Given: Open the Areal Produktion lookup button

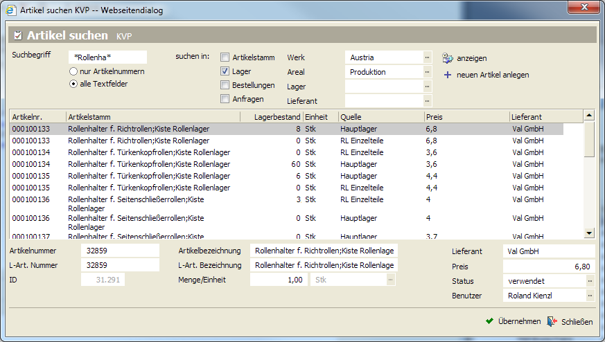Looking at the screenshot, I should (x=428, y=72).
